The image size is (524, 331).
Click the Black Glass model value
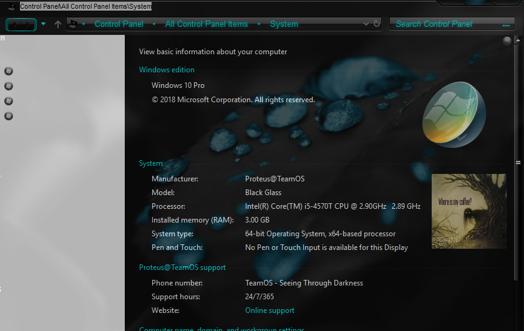point(263,193)
